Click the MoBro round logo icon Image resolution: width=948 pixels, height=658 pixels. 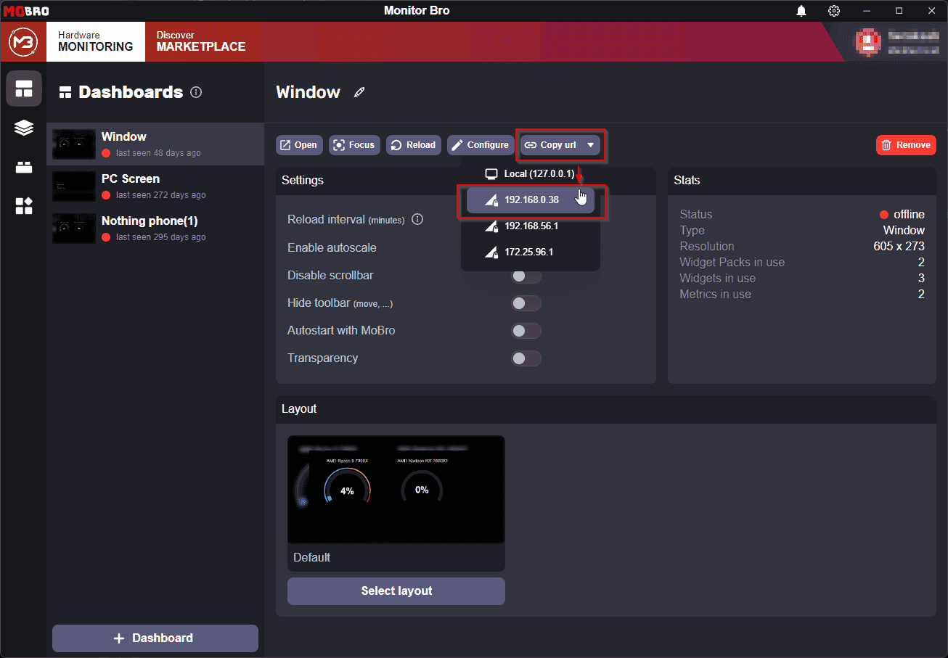[x=23, y=41]
